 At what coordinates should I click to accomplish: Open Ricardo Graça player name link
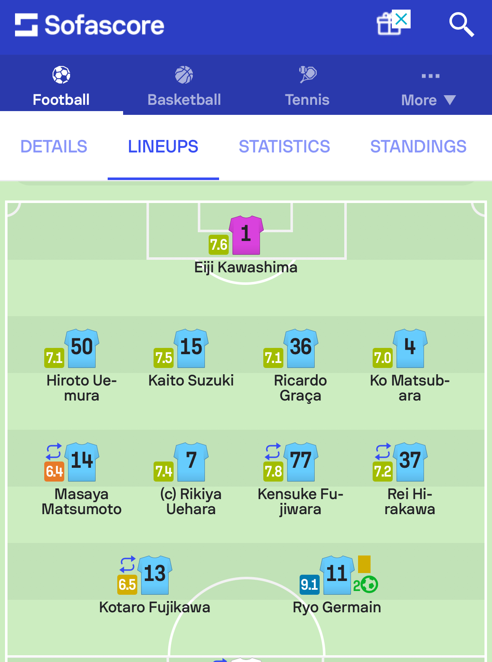[300, 388]
